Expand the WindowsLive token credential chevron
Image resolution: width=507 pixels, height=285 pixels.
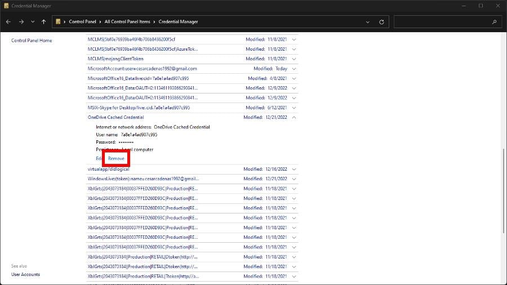point(294,179)
